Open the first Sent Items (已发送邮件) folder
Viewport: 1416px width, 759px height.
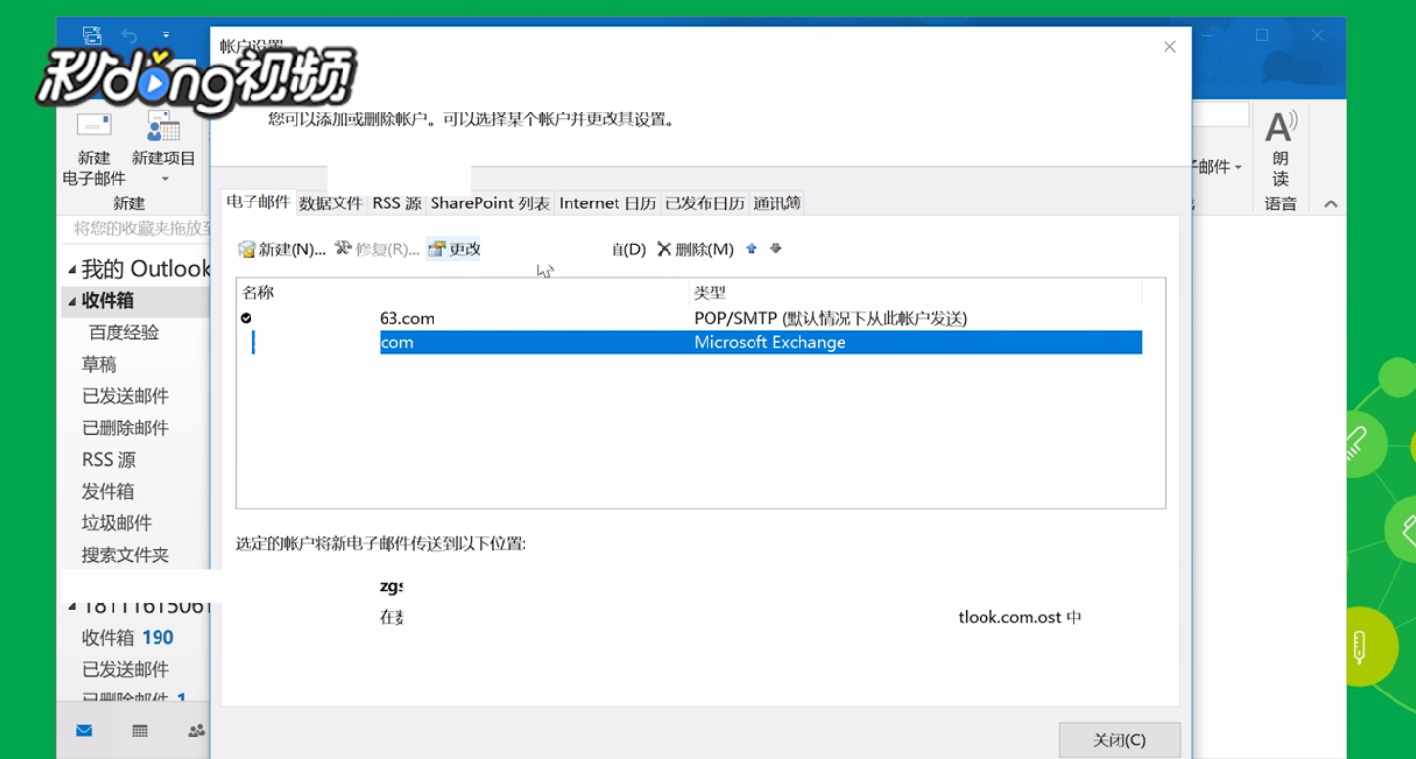coord(125,396)
